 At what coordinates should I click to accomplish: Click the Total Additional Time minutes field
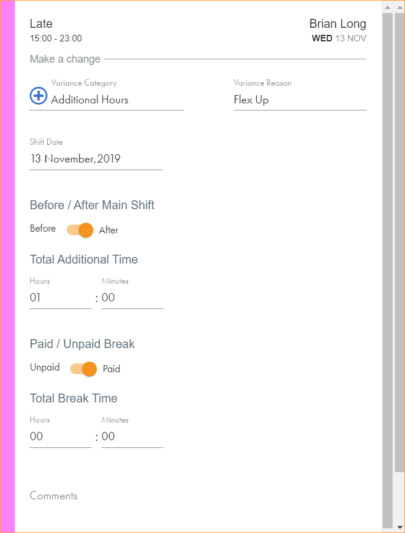(132, 298)
